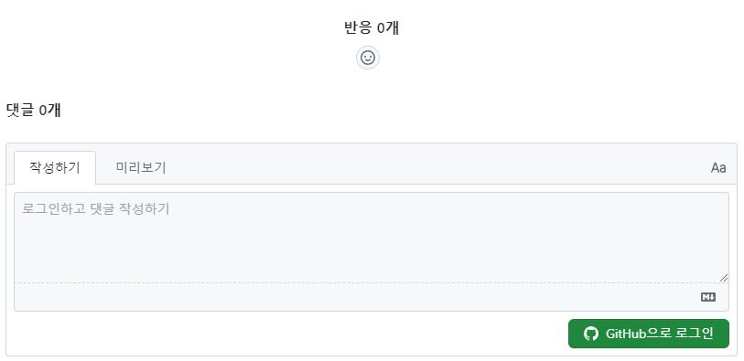Click the 로그인하고 댓글 작성하기 placeholder text
The height and width of the screenshot is (361, 744).
[96, 208]
